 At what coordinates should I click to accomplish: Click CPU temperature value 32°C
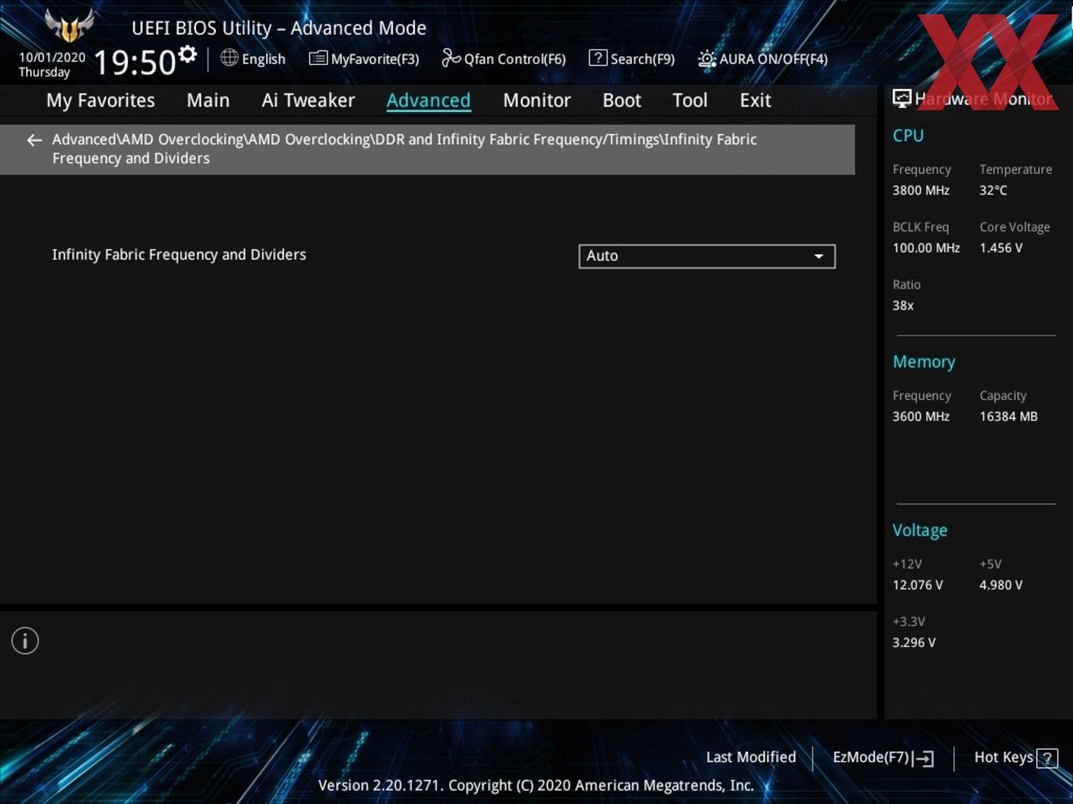(993, 191)
